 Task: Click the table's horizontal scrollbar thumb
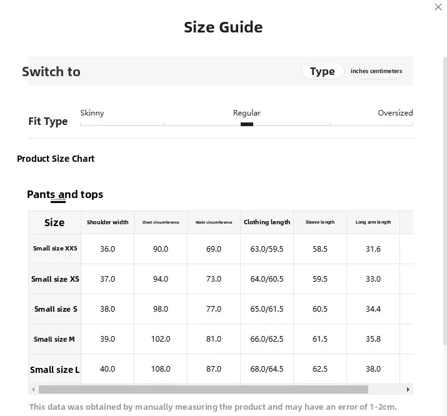[x=203, y=389]
